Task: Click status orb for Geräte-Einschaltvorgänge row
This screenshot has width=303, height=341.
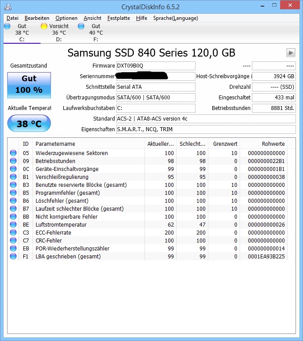Action: coord(13,169)
